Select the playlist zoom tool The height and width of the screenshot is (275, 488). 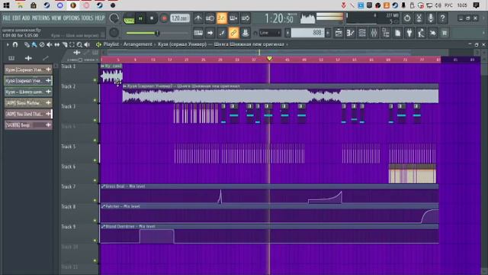click(x=79, y=45)
